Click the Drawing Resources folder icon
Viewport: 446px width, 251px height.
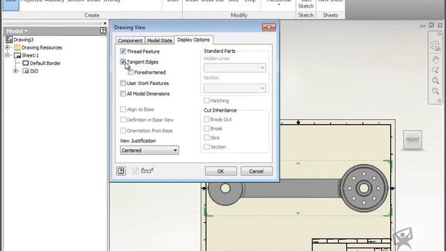(17, 47)
